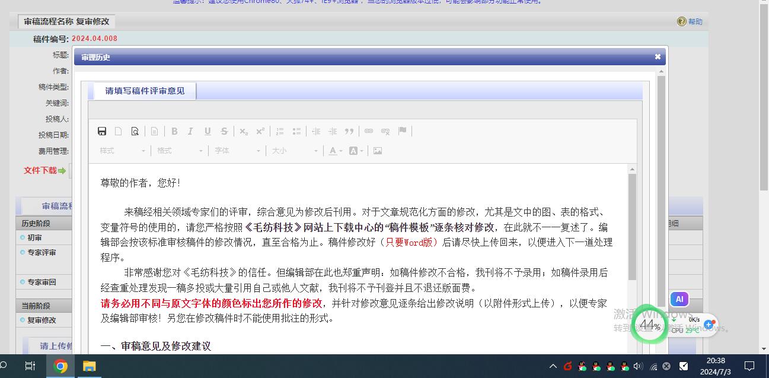Open the text color picker
The width and height of the screenshot is (769, 378).
click(x=336, y=151)
